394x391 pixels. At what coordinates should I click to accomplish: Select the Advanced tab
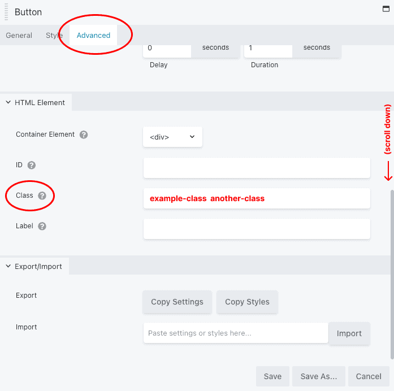(x=93, y=35)
